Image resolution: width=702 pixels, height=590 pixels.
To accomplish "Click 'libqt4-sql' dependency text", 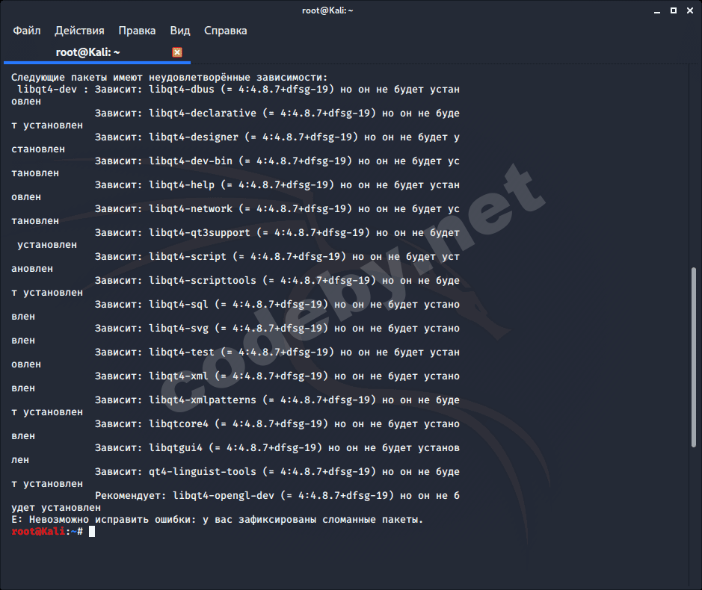I will tap(179, 305).
